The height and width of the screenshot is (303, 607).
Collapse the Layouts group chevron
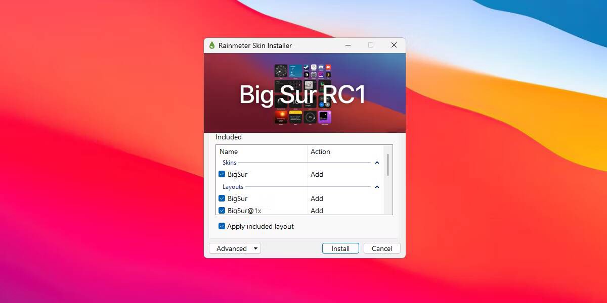377,187
